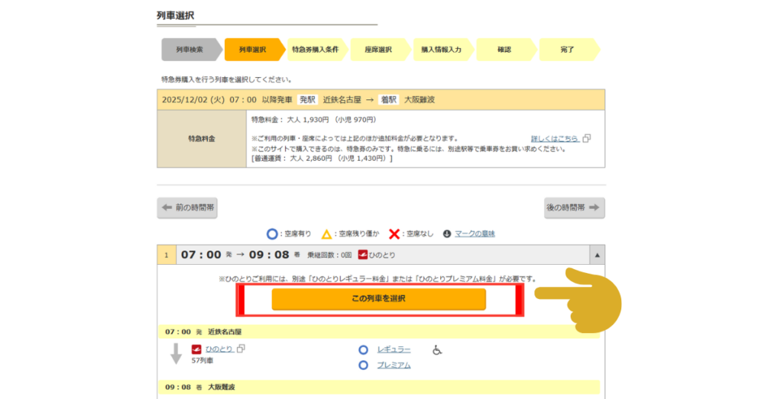Image resolution: width=760 pixels, height=399 pixels.
Task: Select the プレミアム seat class link
Action: coord(393,365)
